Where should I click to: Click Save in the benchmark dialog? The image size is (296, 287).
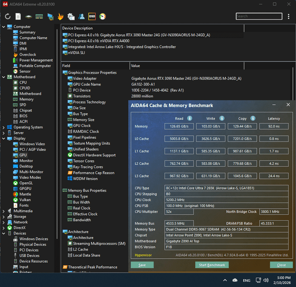(x=142, y=265)
